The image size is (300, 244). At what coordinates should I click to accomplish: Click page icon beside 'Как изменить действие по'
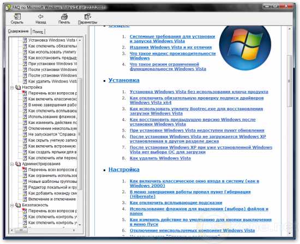point(25,123)
